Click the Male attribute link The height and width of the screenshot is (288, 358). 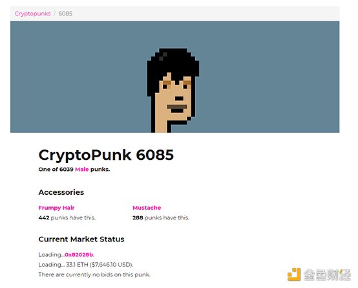(81, 170)
